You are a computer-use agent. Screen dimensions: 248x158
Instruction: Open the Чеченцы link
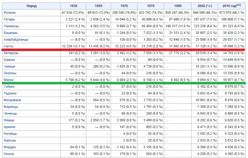(x=10, y=113)
